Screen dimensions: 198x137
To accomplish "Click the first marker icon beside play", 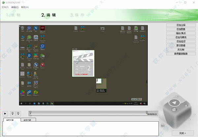I will click(13, 114).
